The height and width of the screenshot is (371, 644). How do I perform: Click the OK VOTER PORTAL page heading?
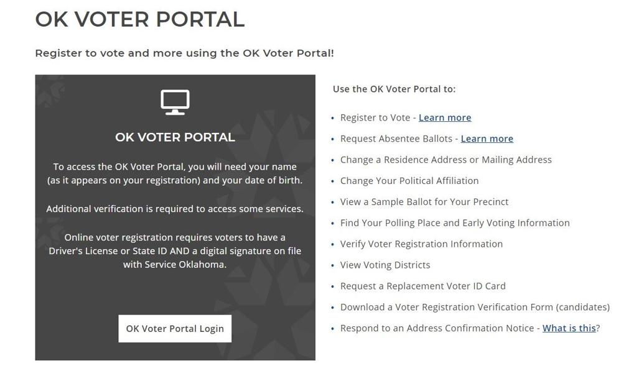(x=140, y=19)
